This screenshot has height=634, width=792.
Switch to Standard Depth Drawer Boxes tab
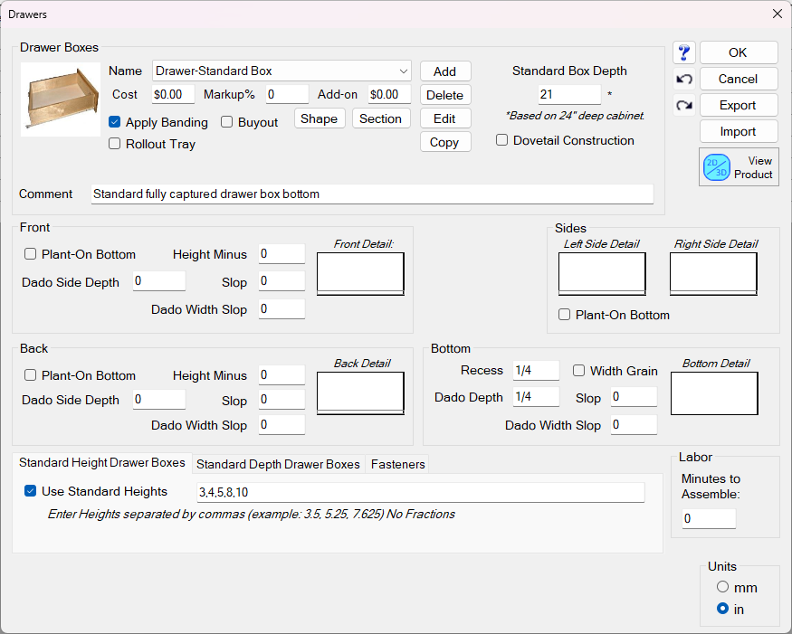point(278,464)
